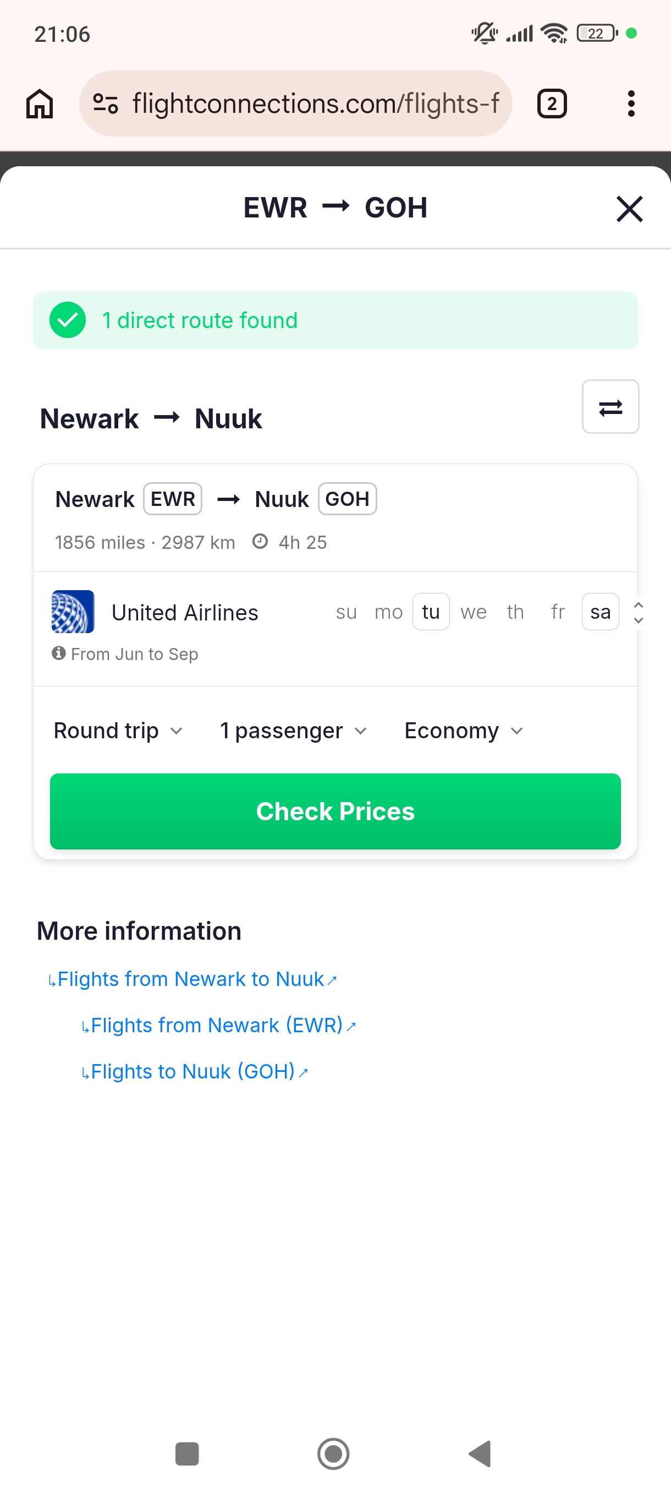The image size is (671, 1493).
Task: Open Flights from Newark to Nuuk link
Action: tap(192, 979)
